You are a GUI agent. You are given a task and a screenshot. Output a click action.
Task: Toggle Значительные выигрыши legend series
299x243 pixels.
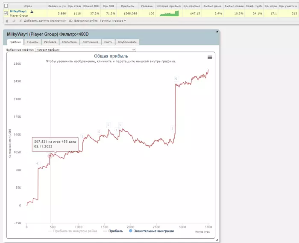point(151,231)
